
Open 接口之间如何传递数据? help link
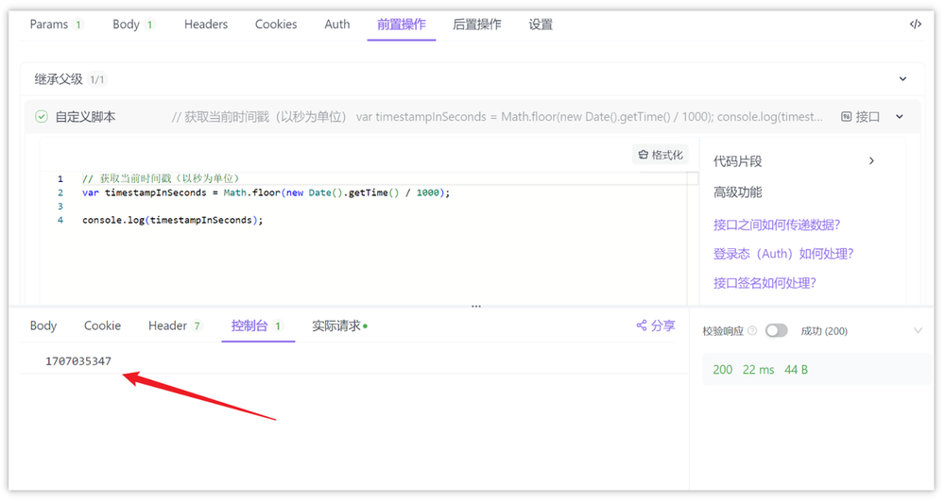[x=777, y=225]
